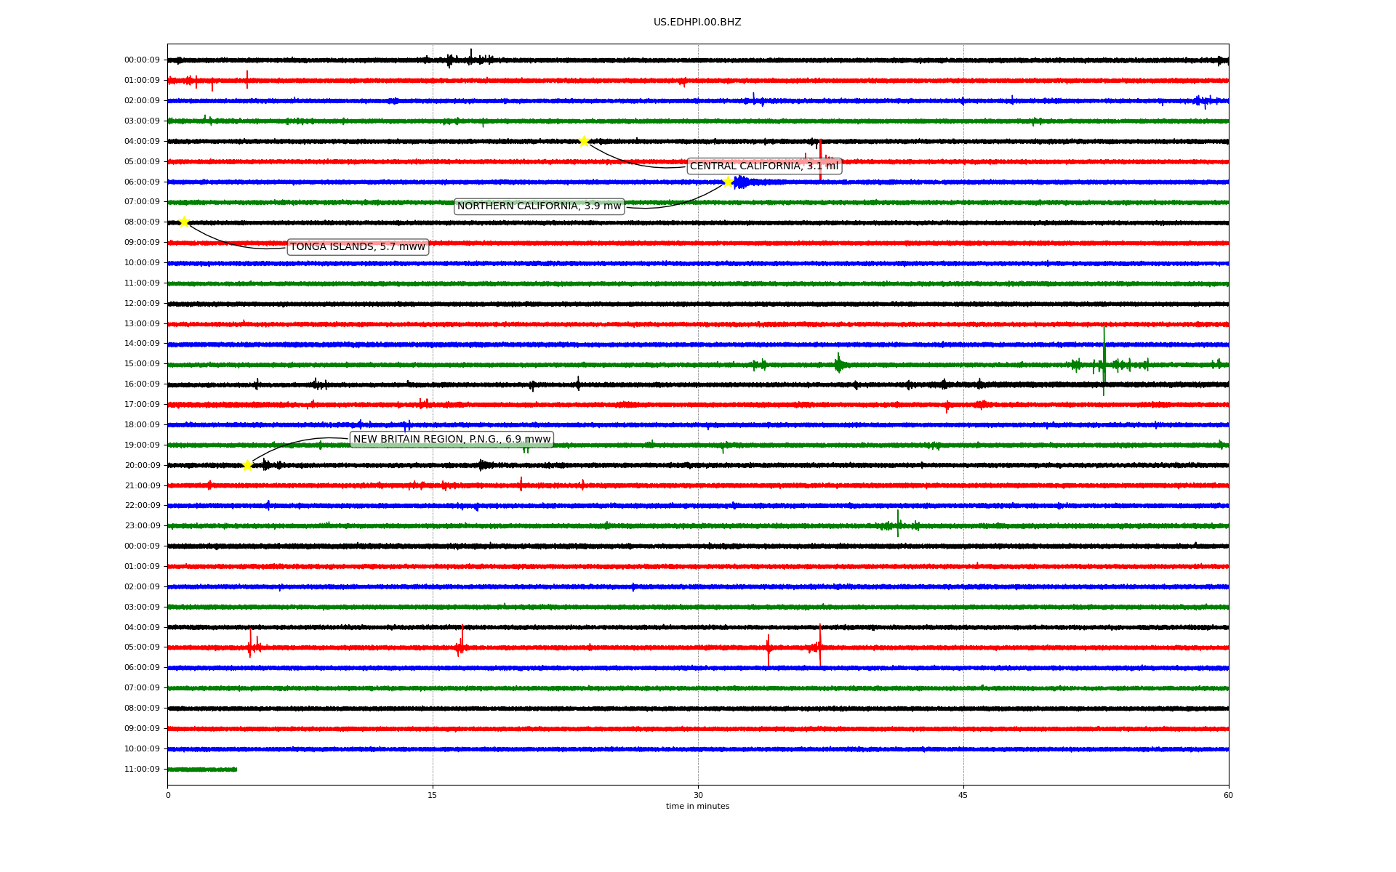
Task: Click the 'time in minutes' axis label
Action: click(x=697, y=806)
